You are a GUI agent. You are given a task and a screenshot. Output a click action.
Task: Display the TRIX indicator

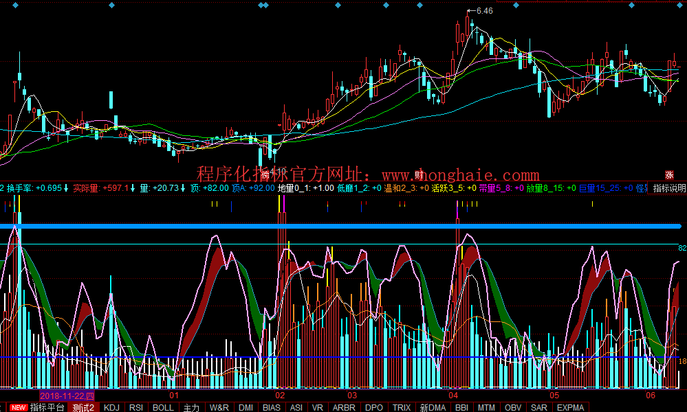(402, 407)
